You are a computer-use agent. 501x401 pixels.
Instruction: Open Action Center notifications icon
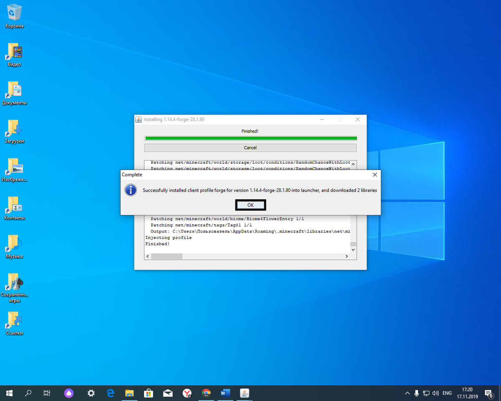(x=489, y=393)
